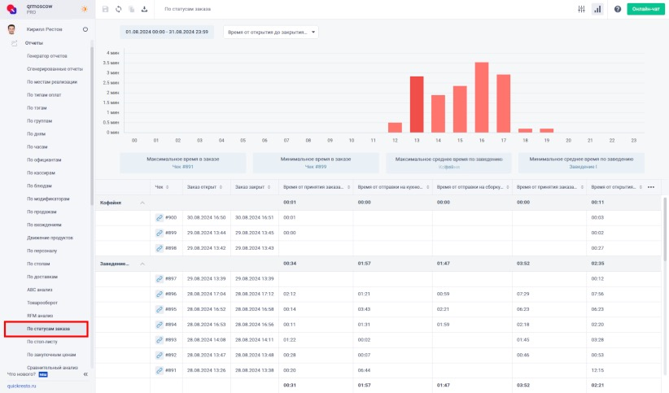Click the chart bar for hour 17
Viewport: 669px width, 393px height.
tap(504, 103)
